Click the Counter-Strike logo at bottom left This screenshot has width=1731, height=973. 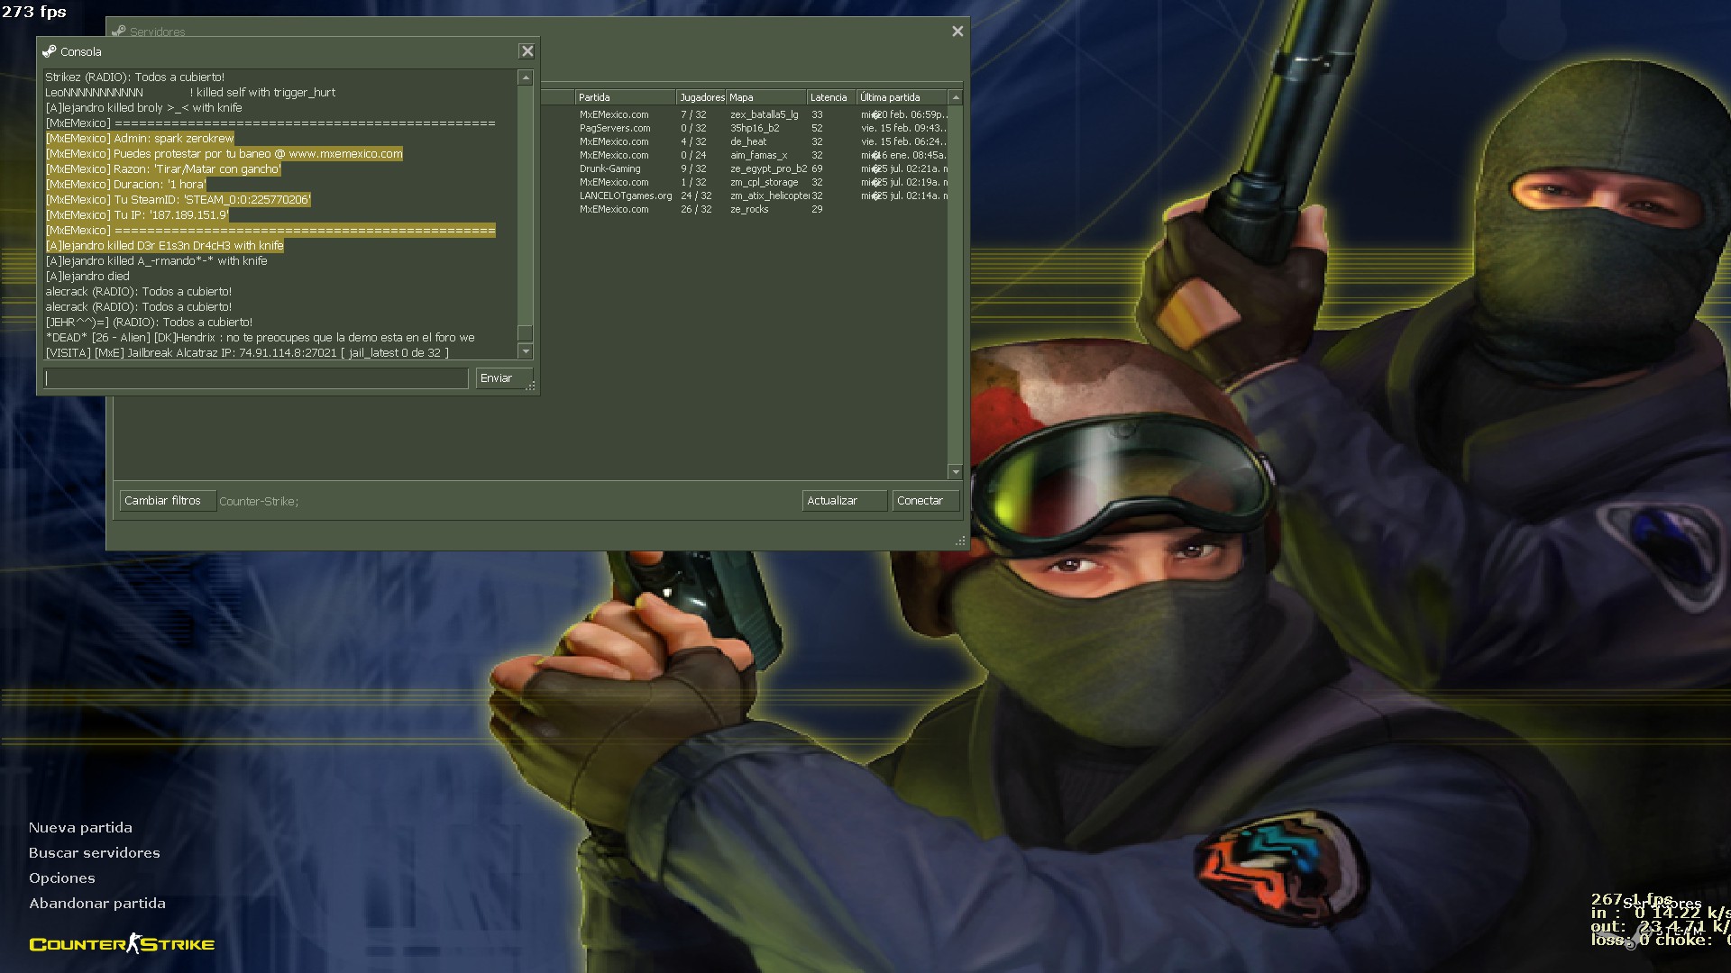point(122,944)
